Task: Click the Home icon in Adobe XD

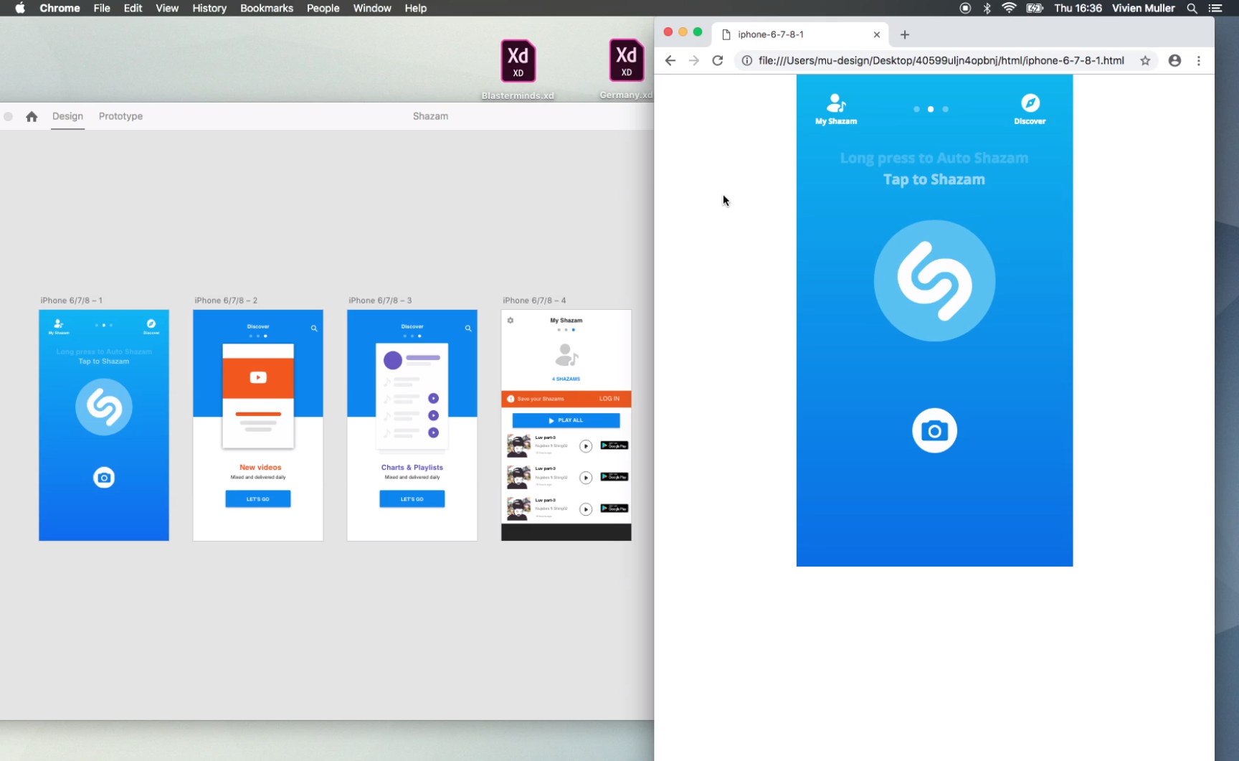Action: (x=32, y=116)
